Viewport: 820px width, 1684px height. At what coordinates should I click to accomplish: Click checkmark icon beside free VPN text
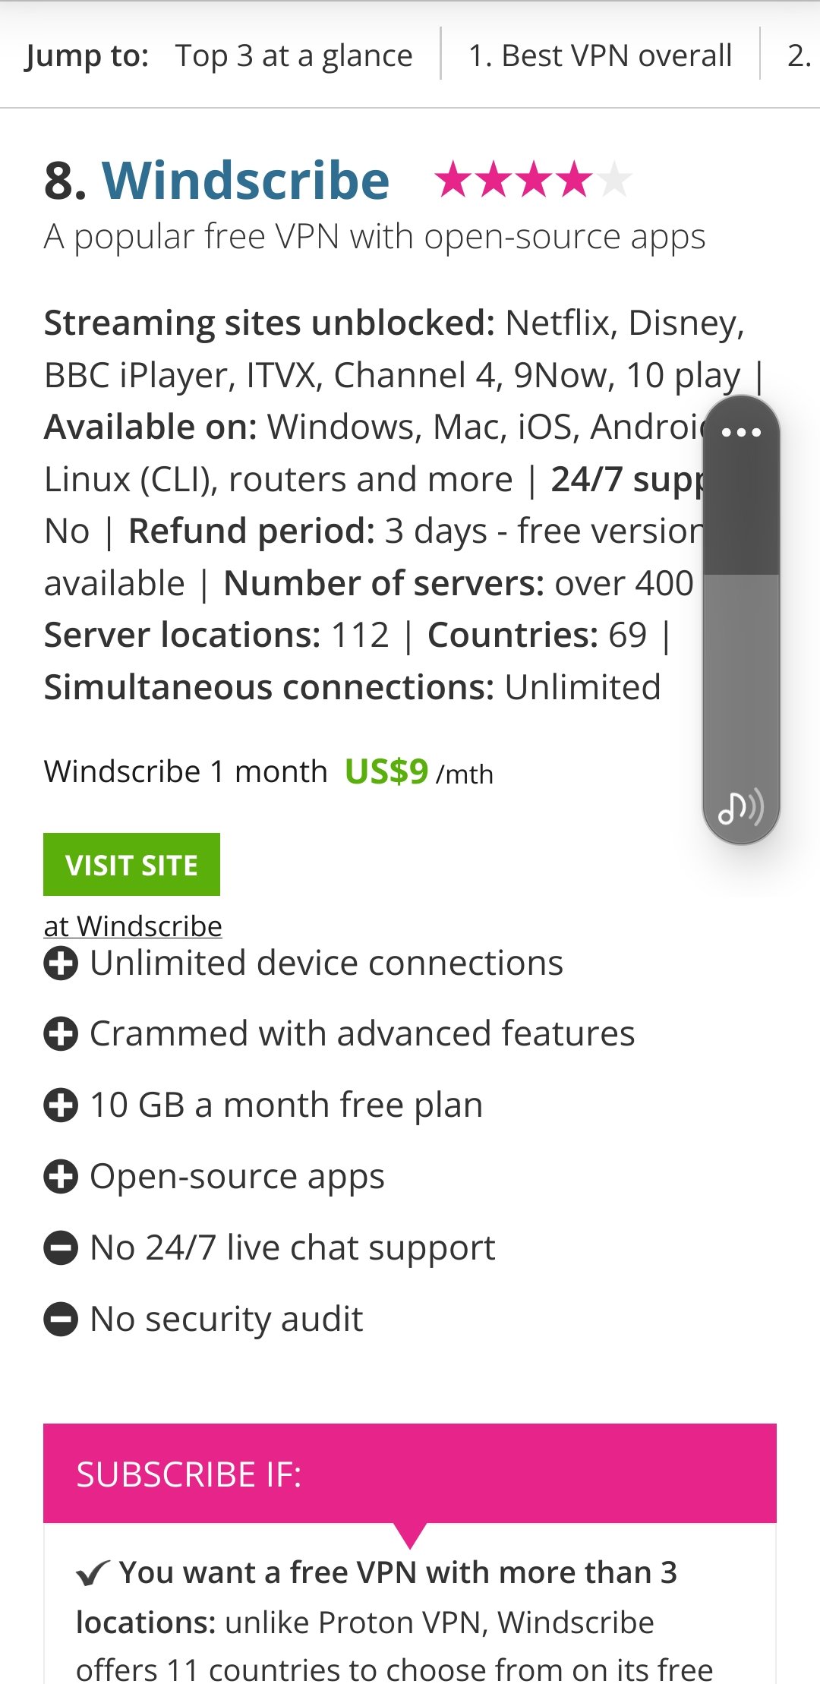93,1573
